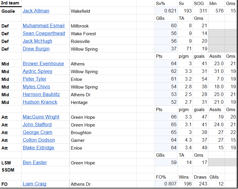Select Myles Chivis's p/gm value 2.8
Image resolution: width=238 pixels, height=189 pixels.
point(185,87)
